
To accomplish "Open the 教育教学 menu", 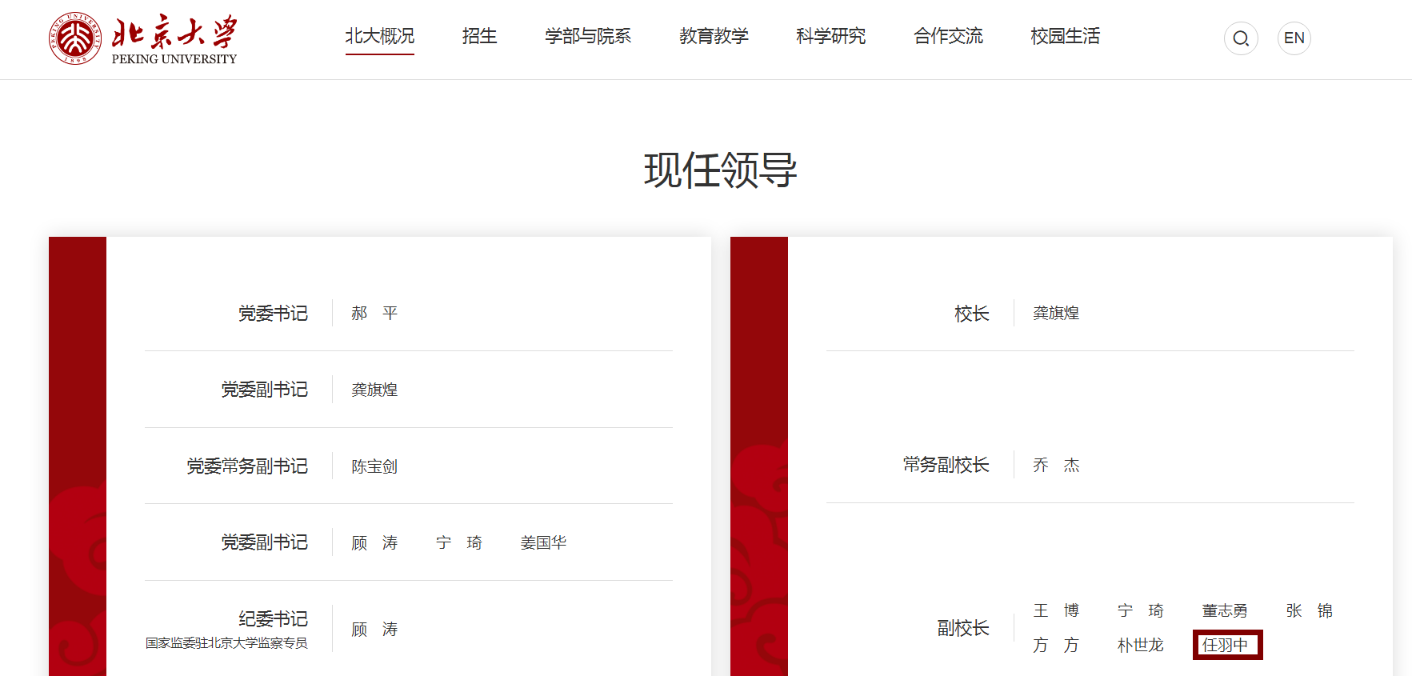I will (x=714, y=36).
